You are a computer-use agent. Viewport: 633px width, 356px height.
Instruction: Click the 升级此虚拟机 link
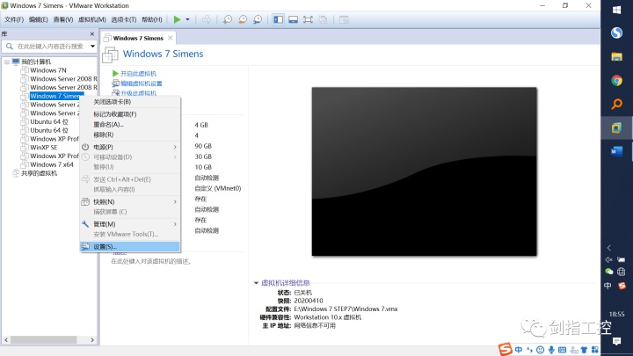tap(138, 93)
